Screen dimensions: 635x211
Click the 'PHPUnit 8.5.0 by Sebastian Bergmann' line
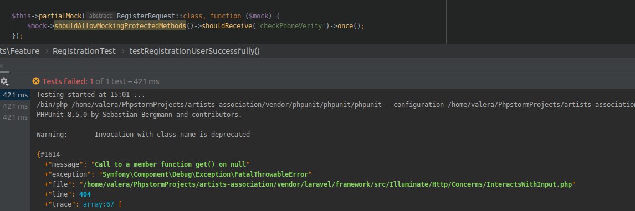139,115
